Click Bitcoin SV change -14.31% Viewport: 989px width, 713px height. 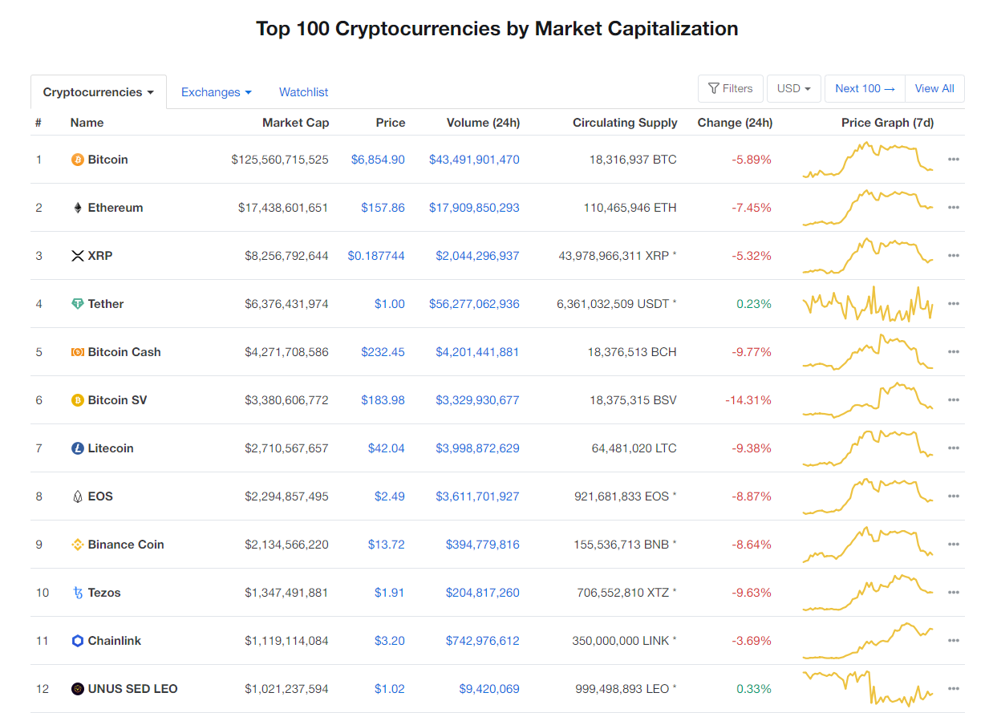[x=748, y=400]
